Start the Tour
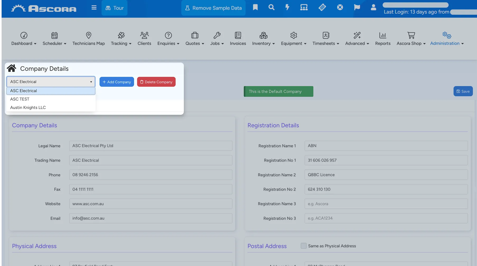The image size is (477, 266). (x=114, y=8)
